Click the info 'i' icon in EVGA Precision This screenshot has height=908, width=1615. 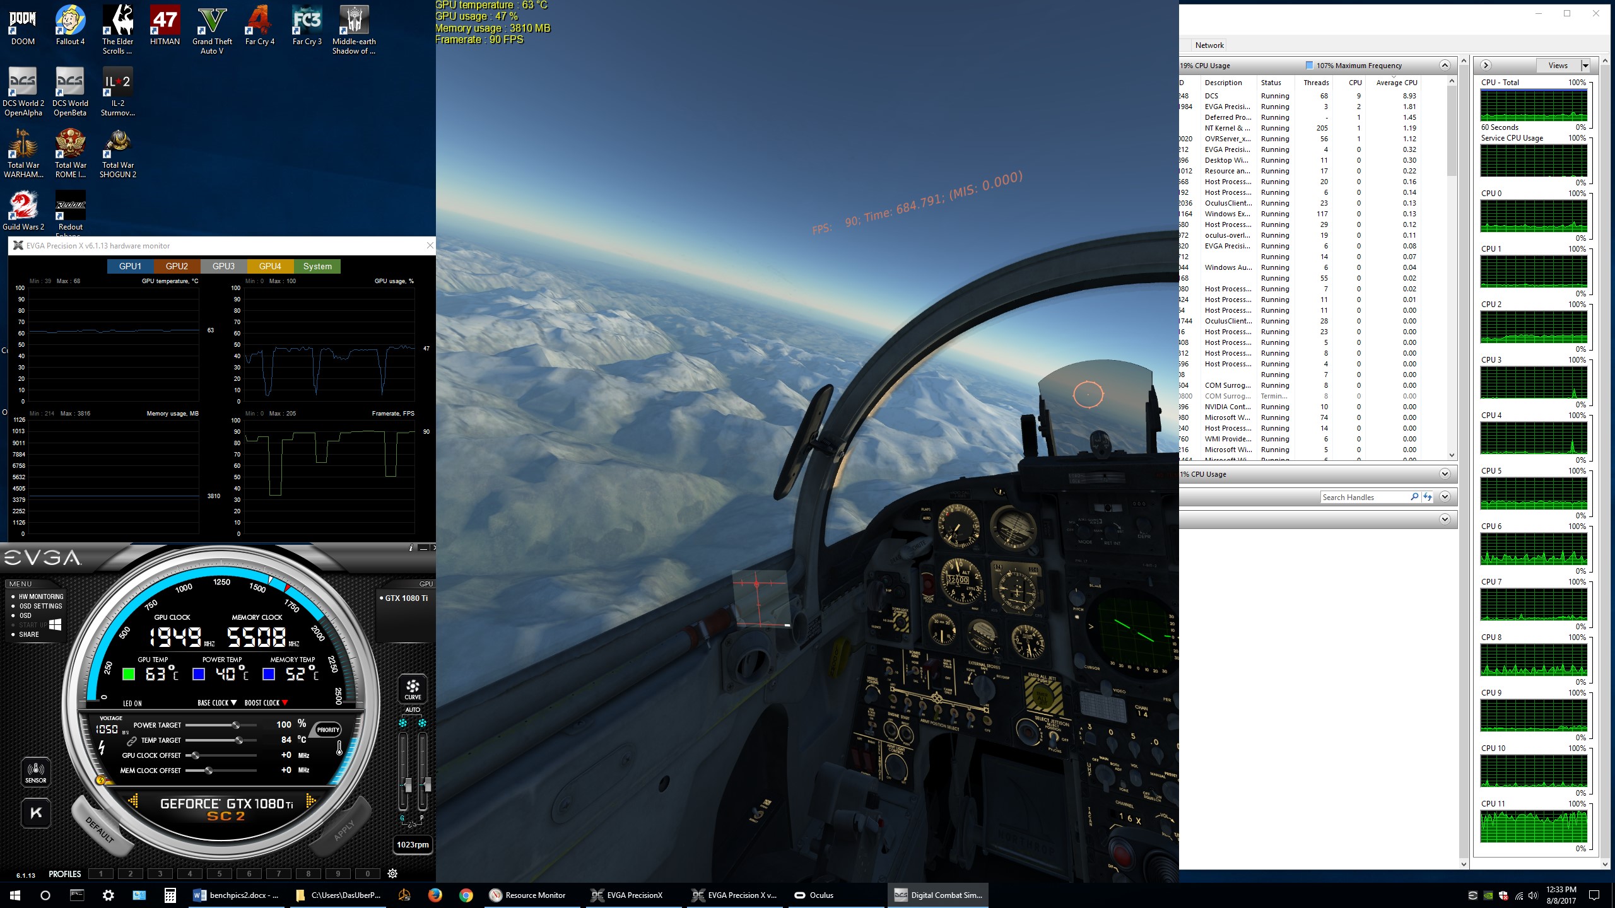point(411,547)
